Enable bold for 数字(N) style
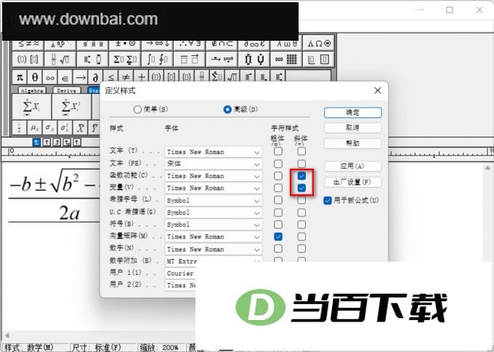494x352 pixels. (278, 249)
